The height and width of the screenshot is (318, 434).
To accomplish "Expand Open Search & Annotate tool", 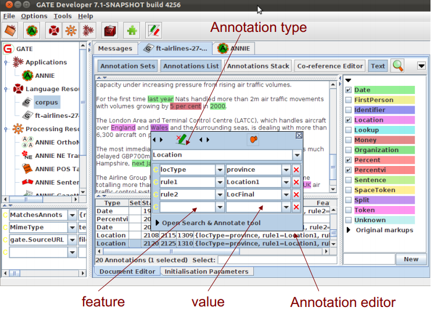I will pos(157,223).
